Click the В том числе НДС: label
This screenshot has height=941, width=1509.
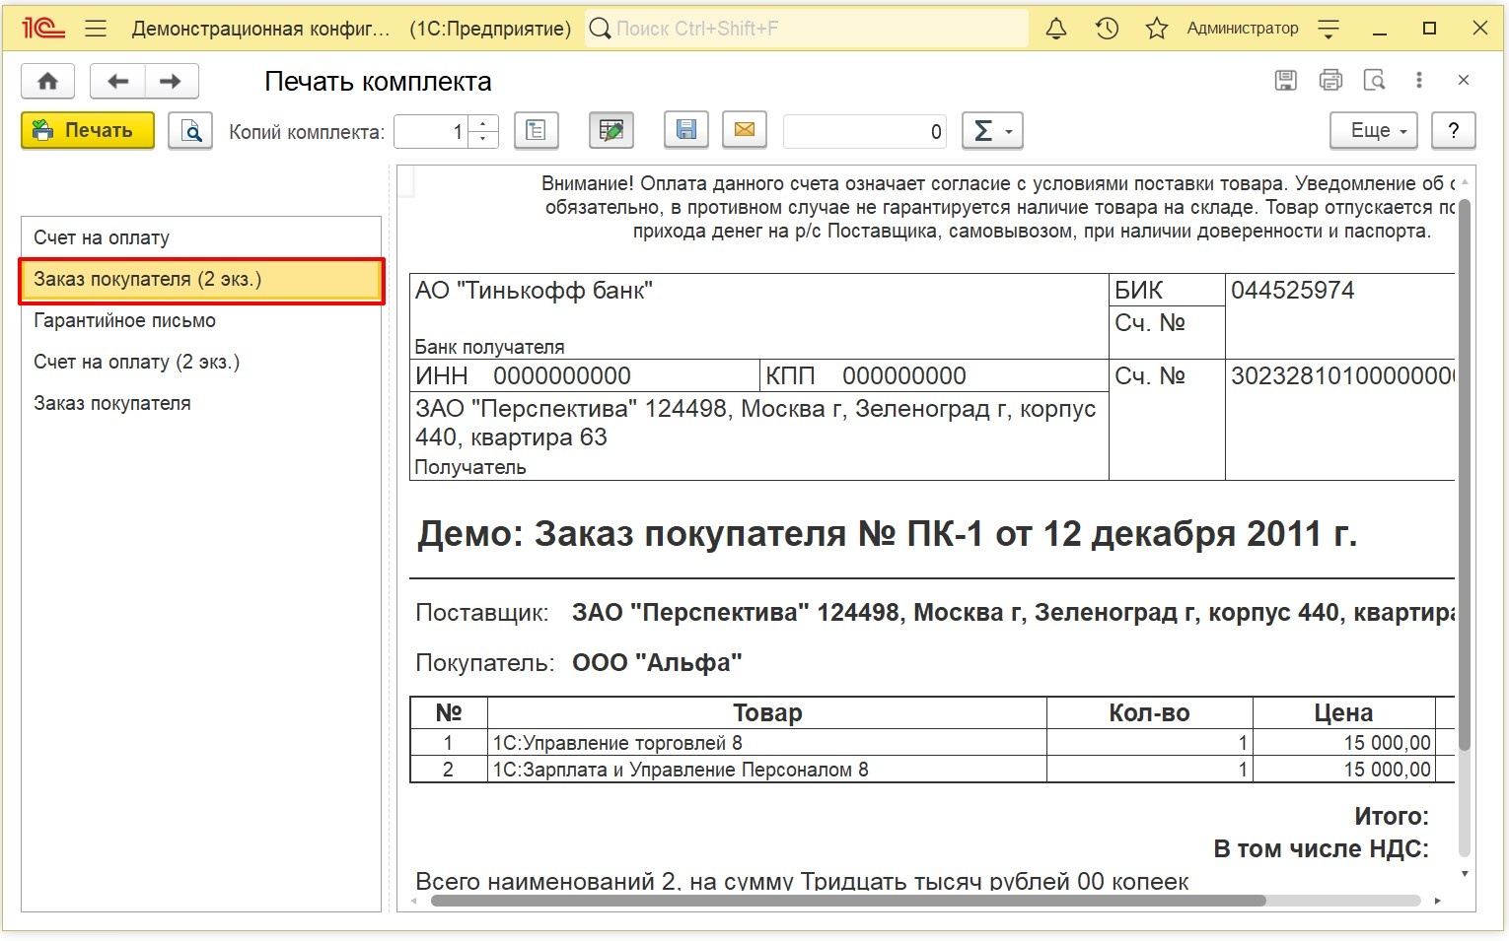(x=1321, y=849)
